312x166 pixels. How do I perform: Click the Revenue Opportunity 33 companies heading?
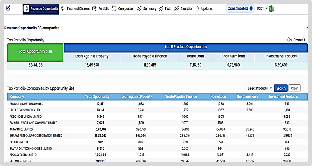32,28
